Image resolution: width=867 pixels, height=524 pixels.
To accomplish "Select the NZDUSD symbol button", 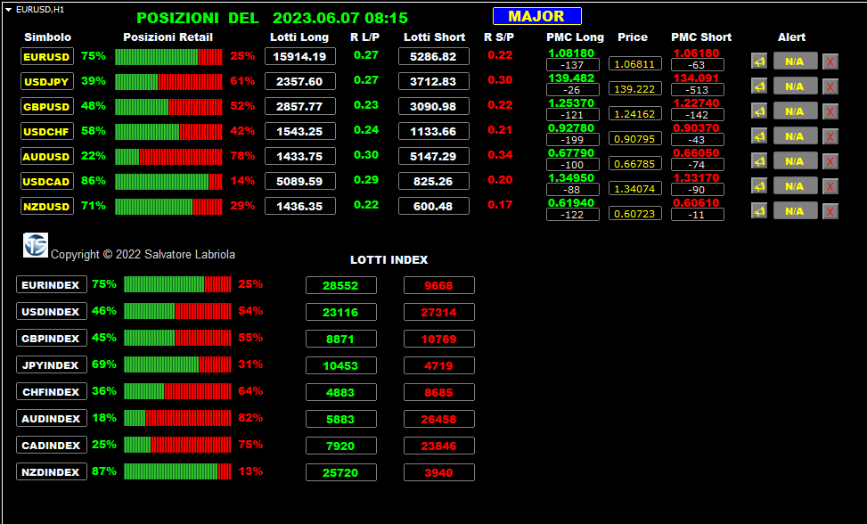I will tap(47, 206).
